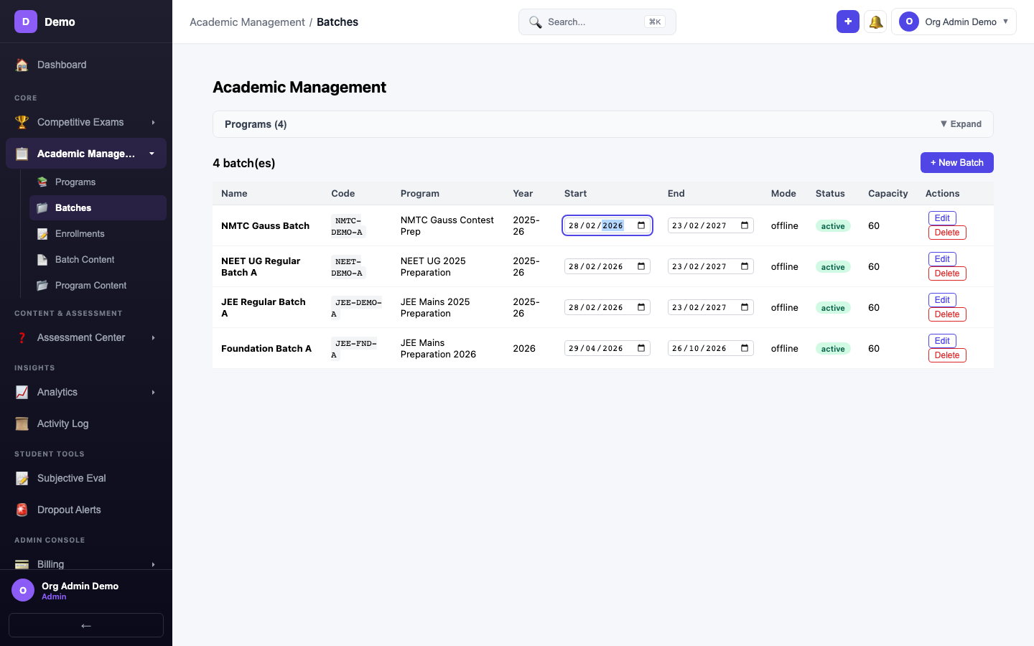
Task: Click the Billing card icon
Action: click(22, 564)
